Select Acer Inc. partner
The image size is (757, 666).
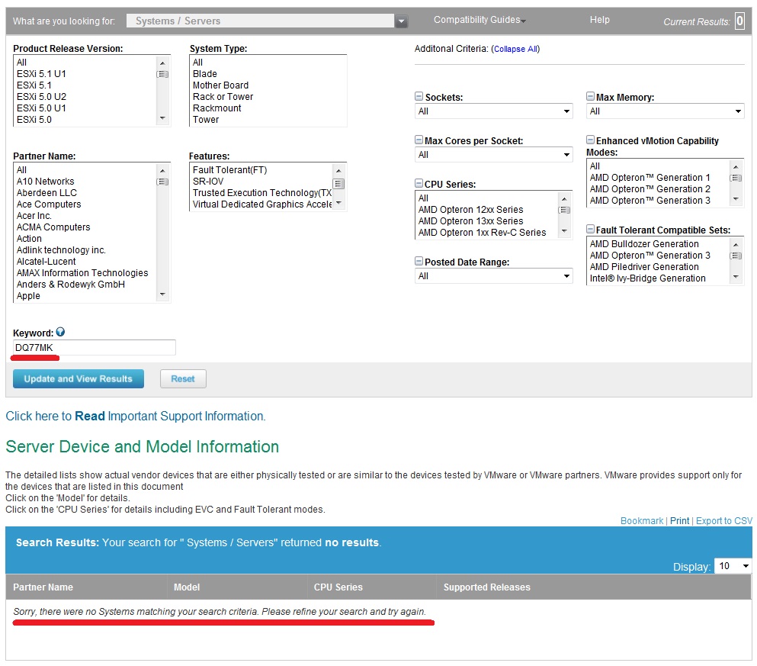click(34, 215)
